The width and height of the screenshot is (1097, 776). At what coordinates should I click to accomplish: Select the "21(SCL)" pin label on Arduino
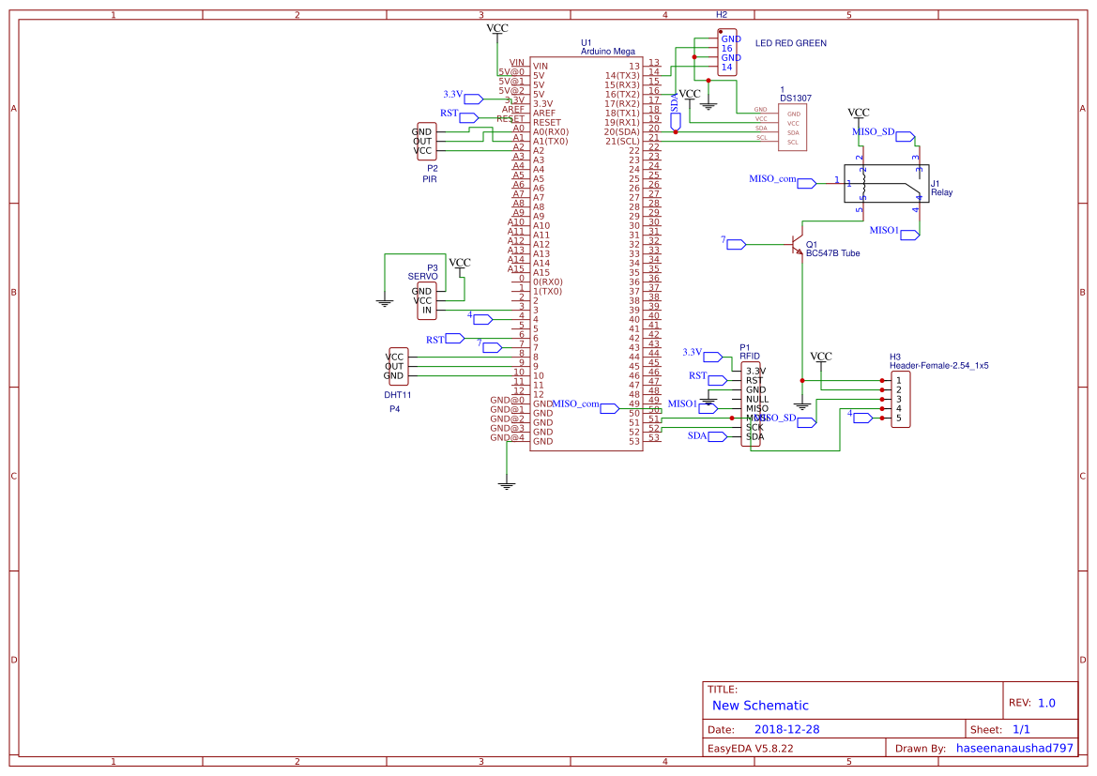(622, 142)
